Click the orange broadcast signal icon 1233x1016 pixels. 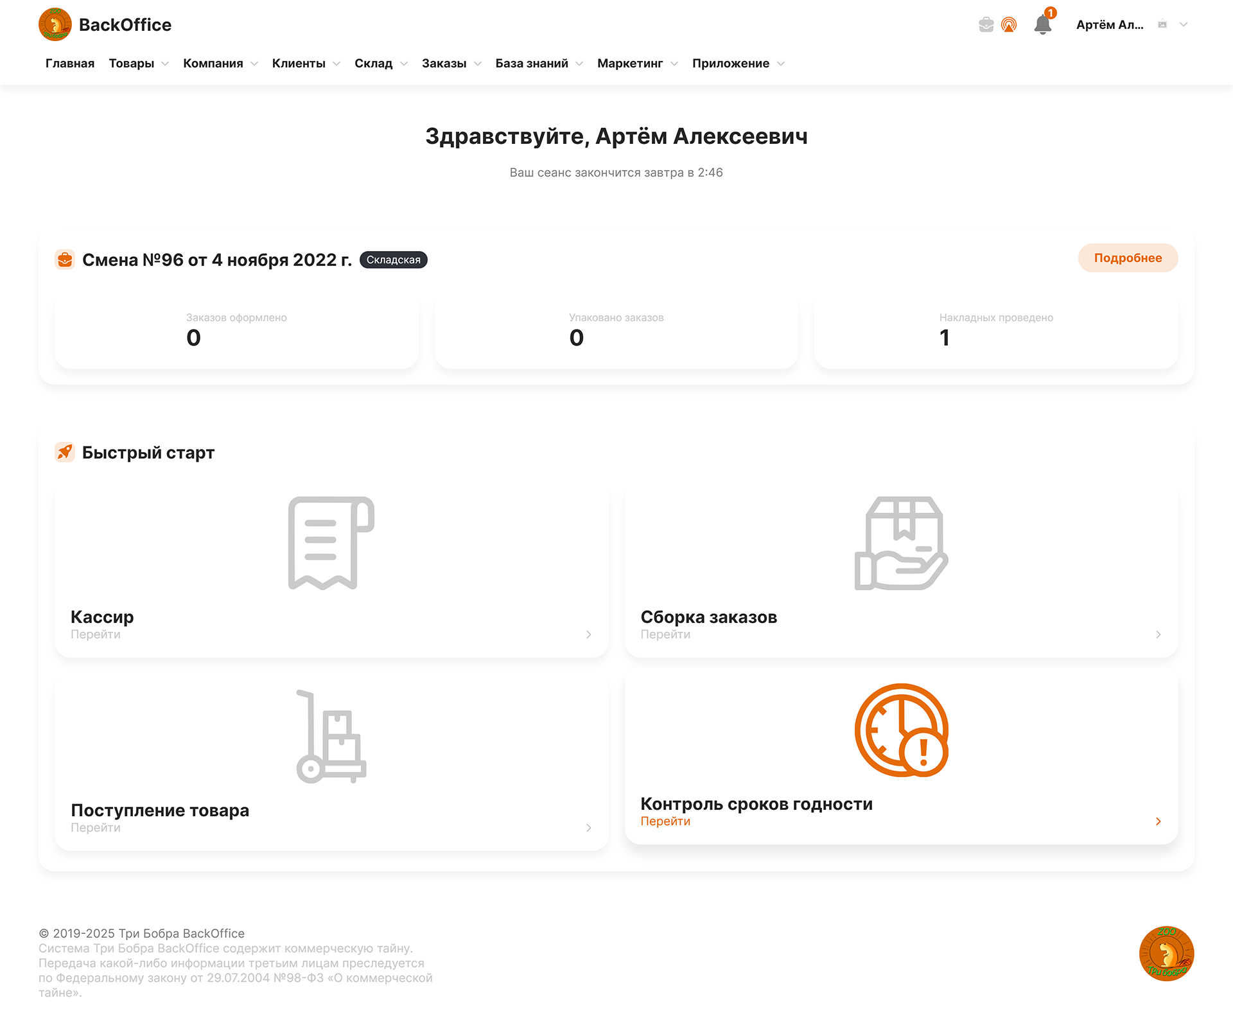pyautogui.click(x=1009, y=25)
